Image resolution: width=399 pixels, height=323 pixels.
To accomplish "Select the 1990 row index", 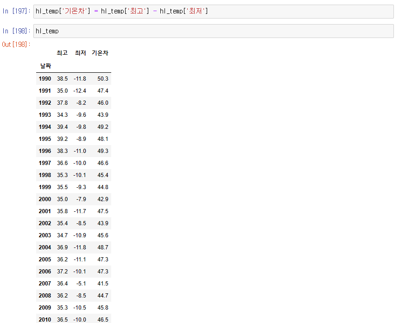I will 45,79.
